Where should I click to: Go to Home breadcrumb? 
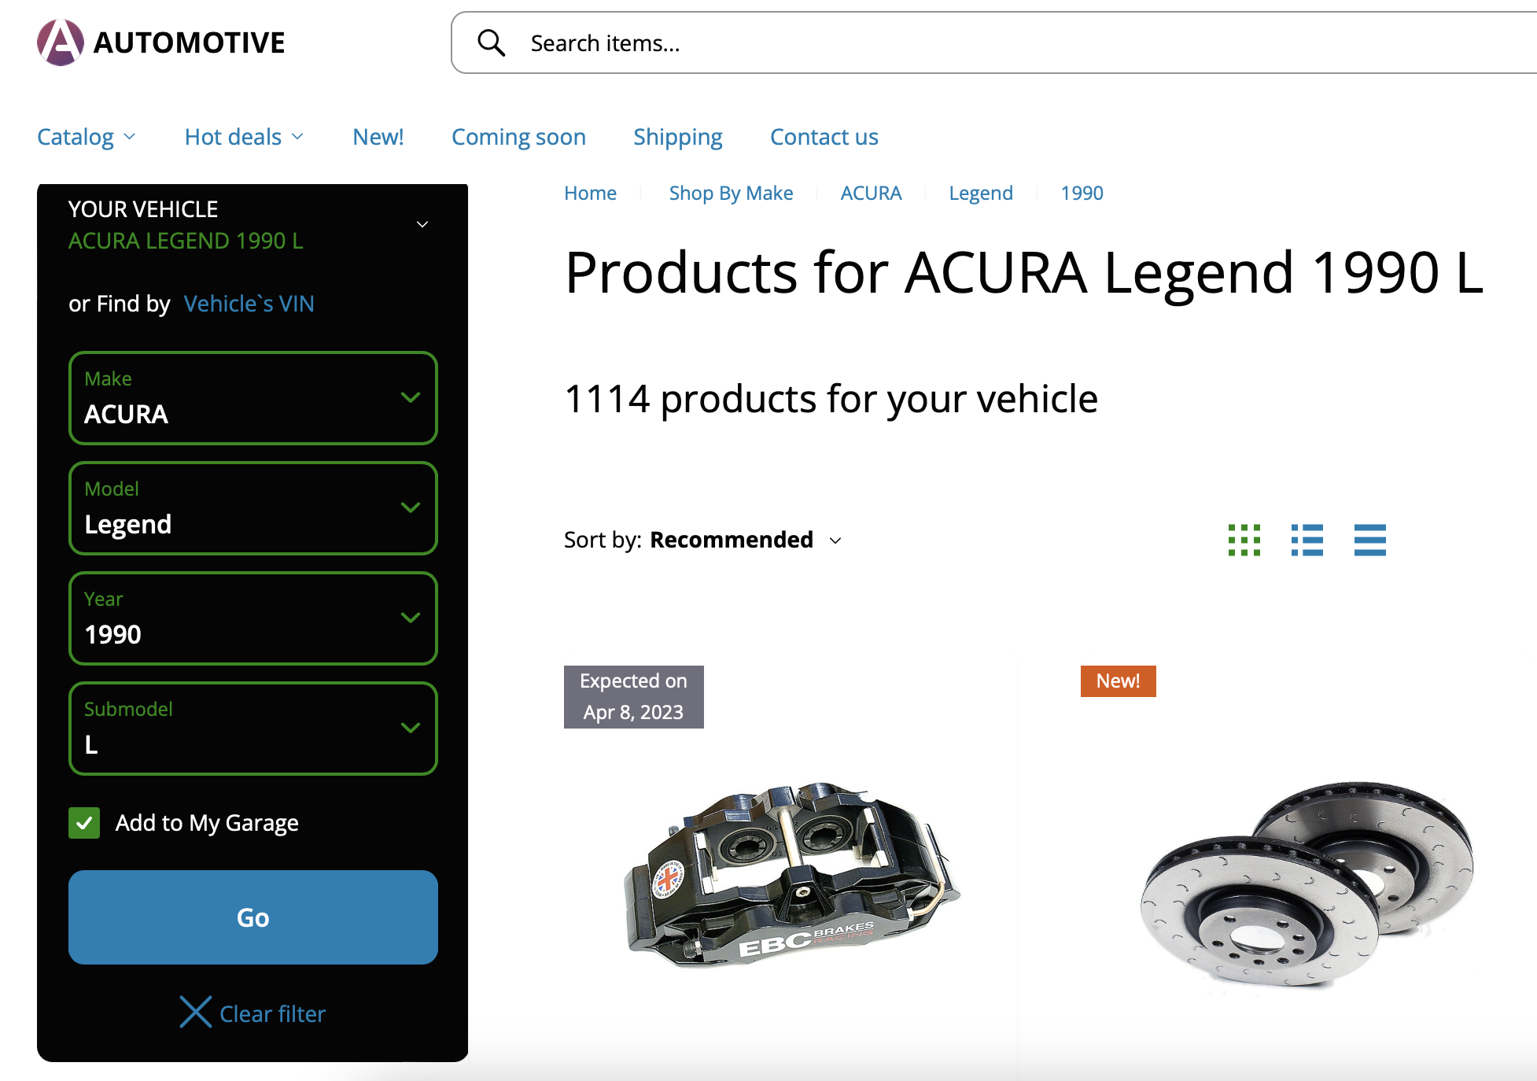[x=590, y=193]
